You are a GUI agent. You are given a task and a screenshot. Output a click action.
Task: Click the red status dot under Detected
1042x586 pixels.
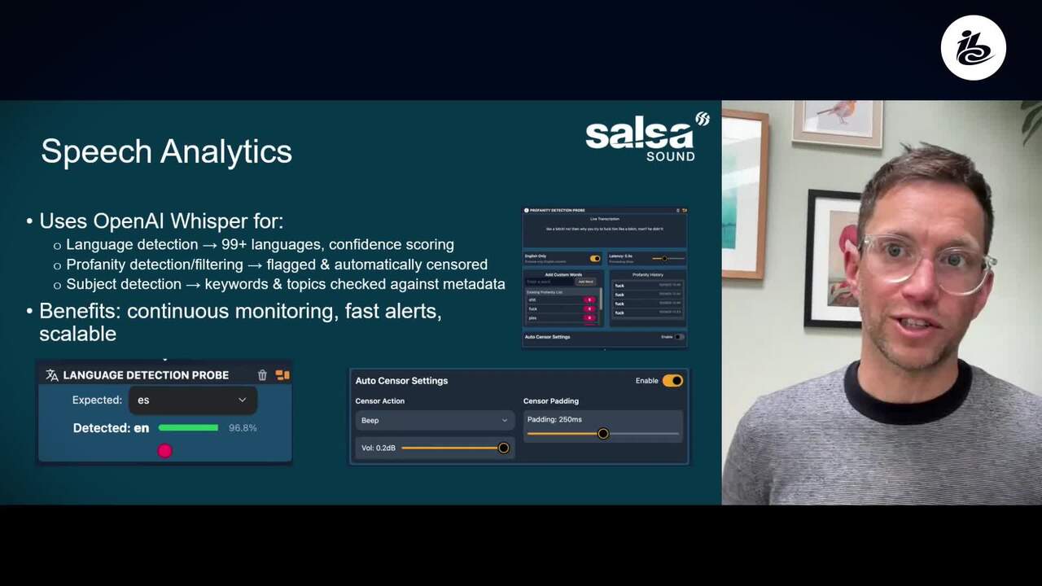click(164, 451)
